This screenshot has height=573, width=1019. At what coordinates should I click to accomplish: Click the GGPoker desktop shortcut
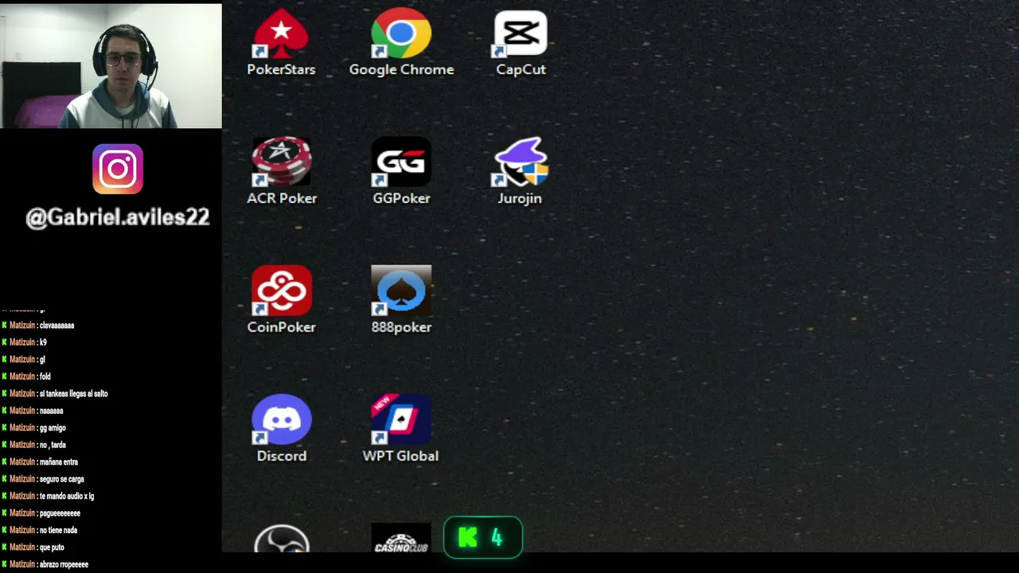coord(401,172)
